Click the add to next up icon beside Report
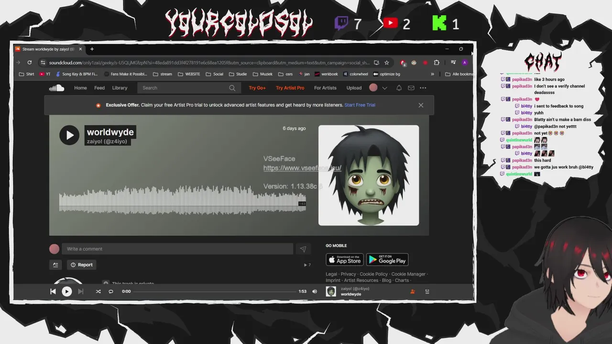Screen dimensions: 612x344 tap(55, 265)
